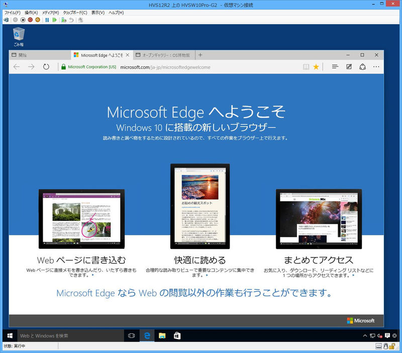Save the VM state with the orange icon
This screenshot has height=353, width=402.
pyautogui.click(x=38, y=20)
